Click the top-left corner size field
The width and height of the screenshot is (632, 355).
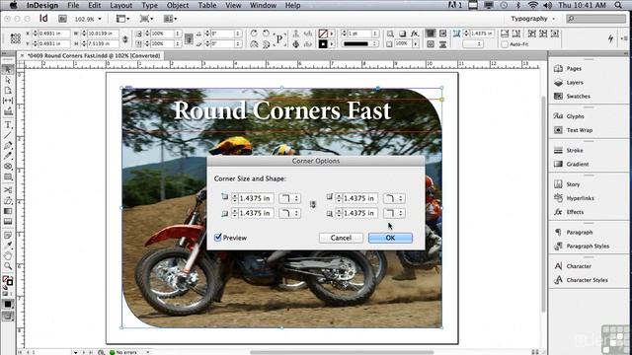256,198
